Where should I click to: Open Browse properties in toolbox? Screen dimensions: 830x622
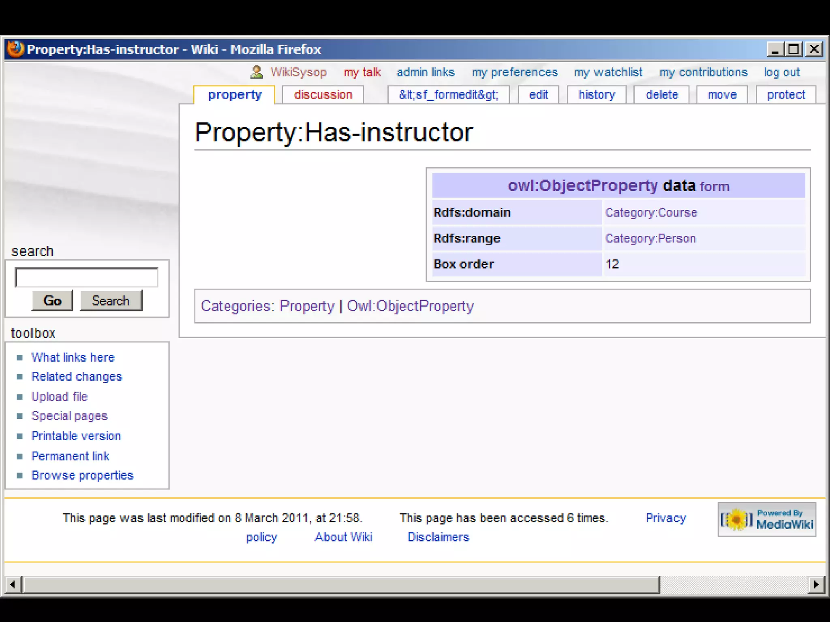(82, 475)
